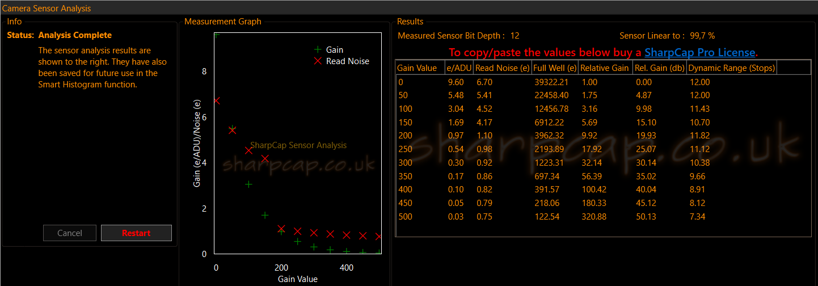Click read noise value 0.75
818x286 pixels.
[x=484, y=217]
